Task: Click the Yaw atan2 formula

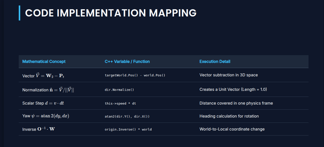Action: (45, 116)
